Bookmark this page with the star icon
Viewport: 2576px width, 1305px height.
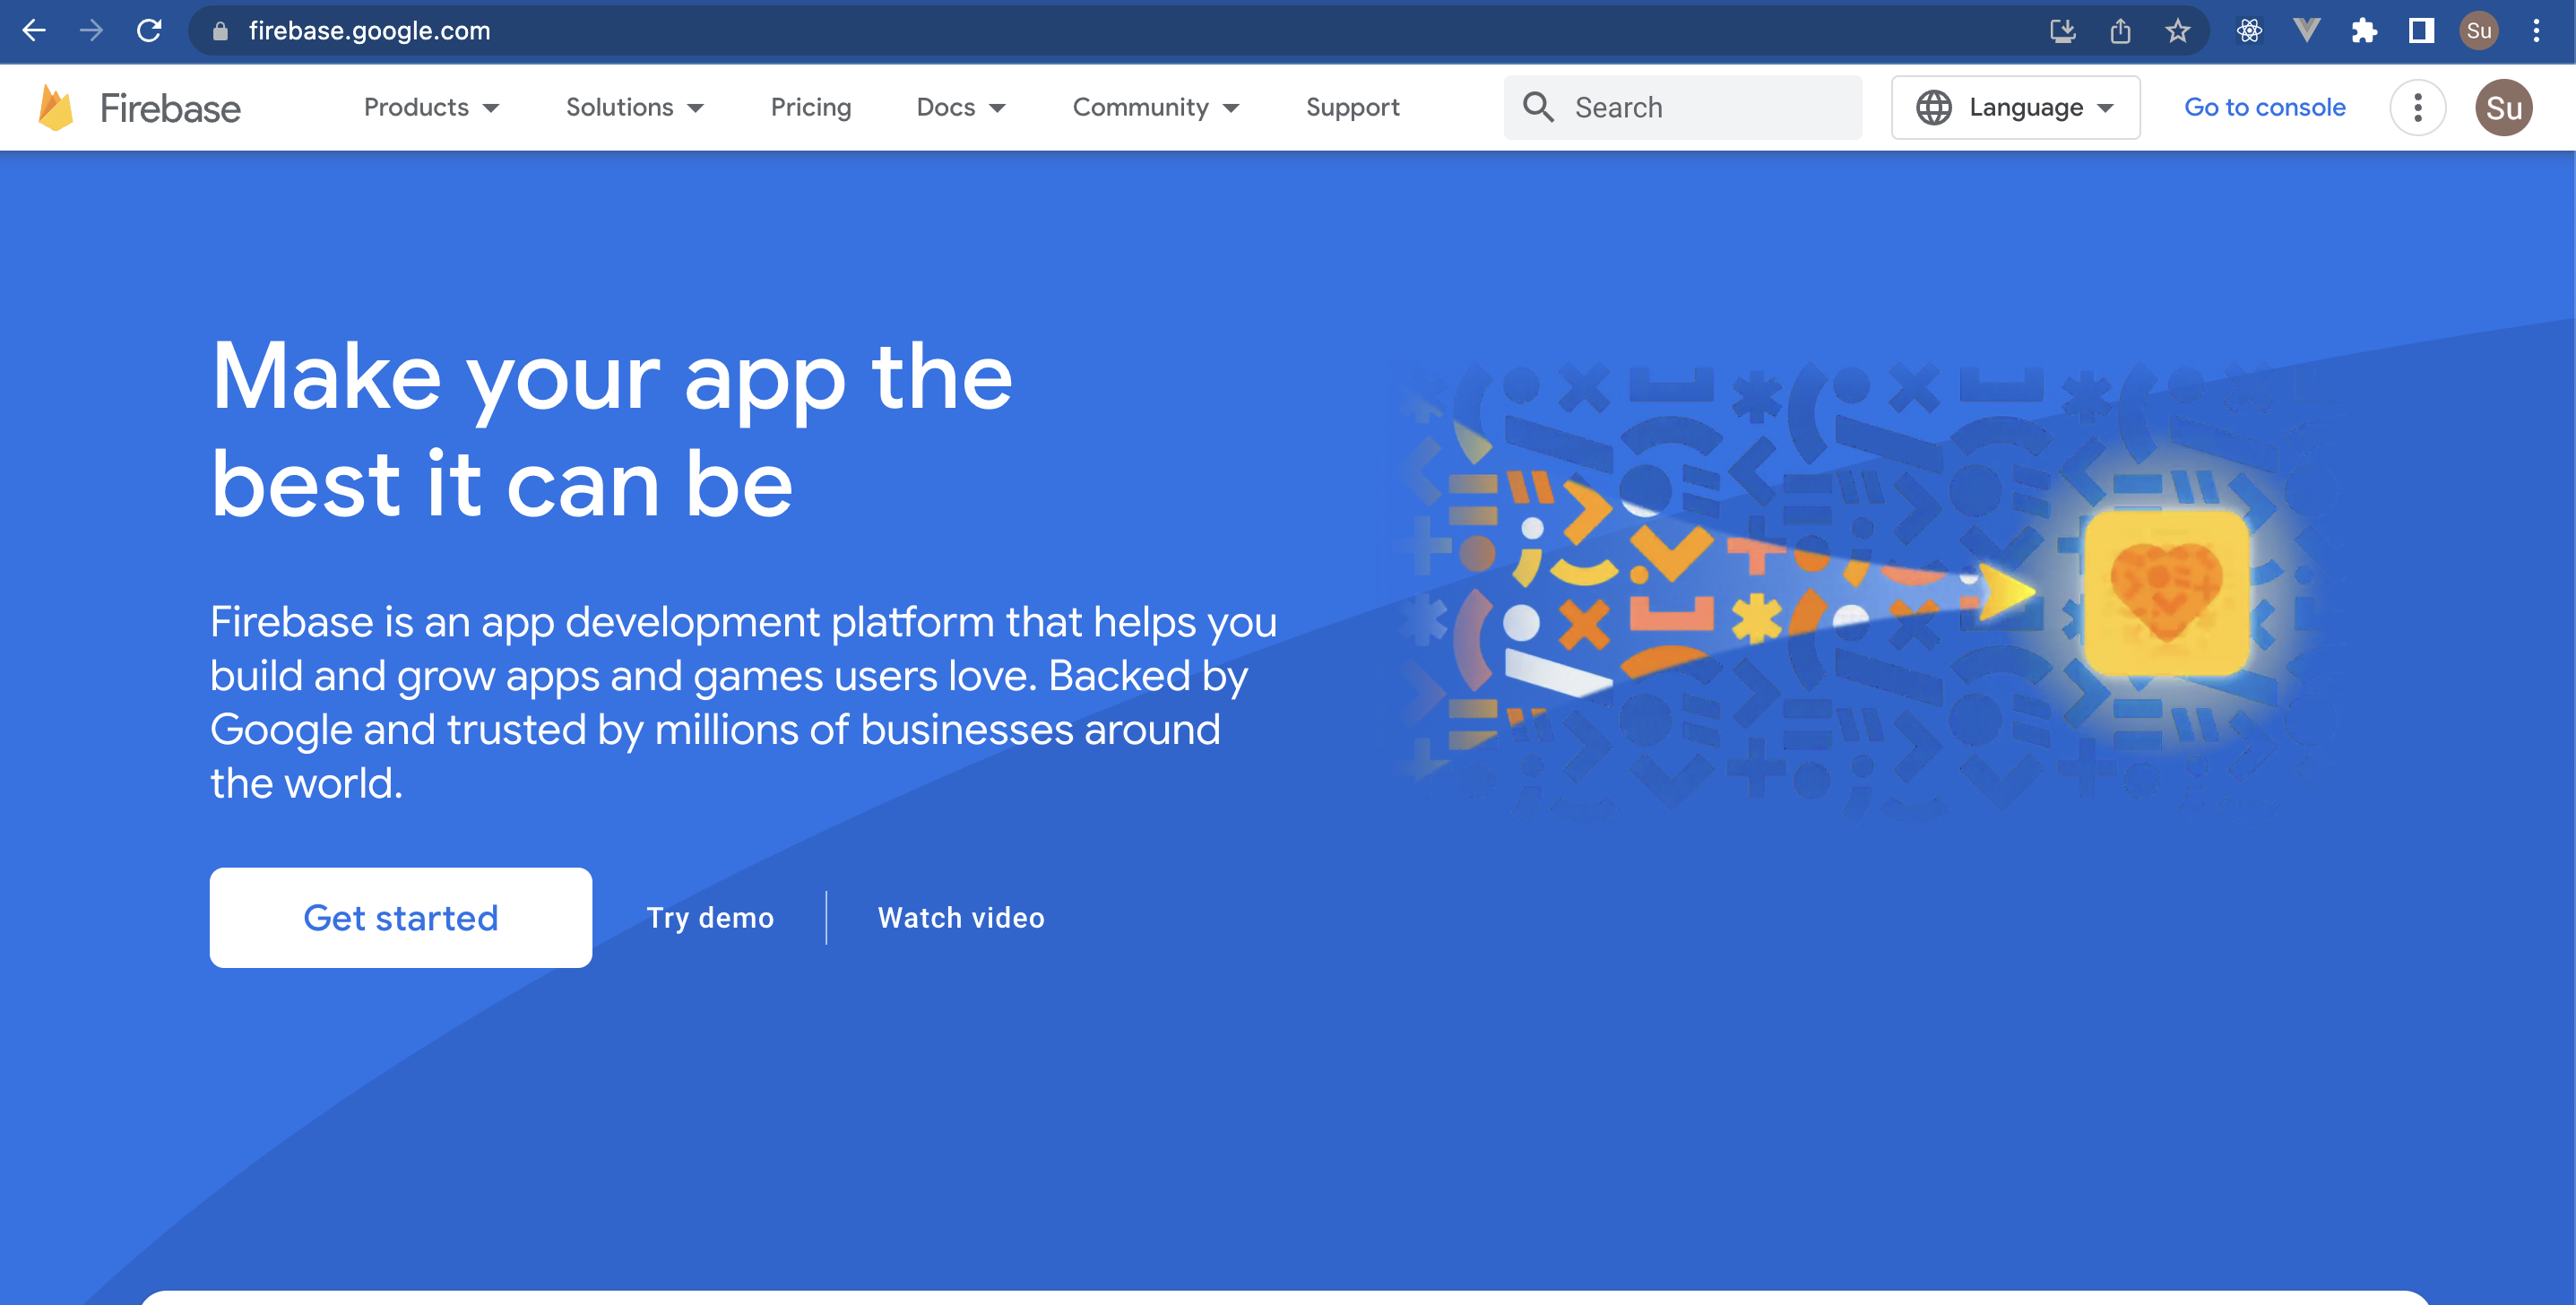pyautogui.click(x=2177, y=31)
